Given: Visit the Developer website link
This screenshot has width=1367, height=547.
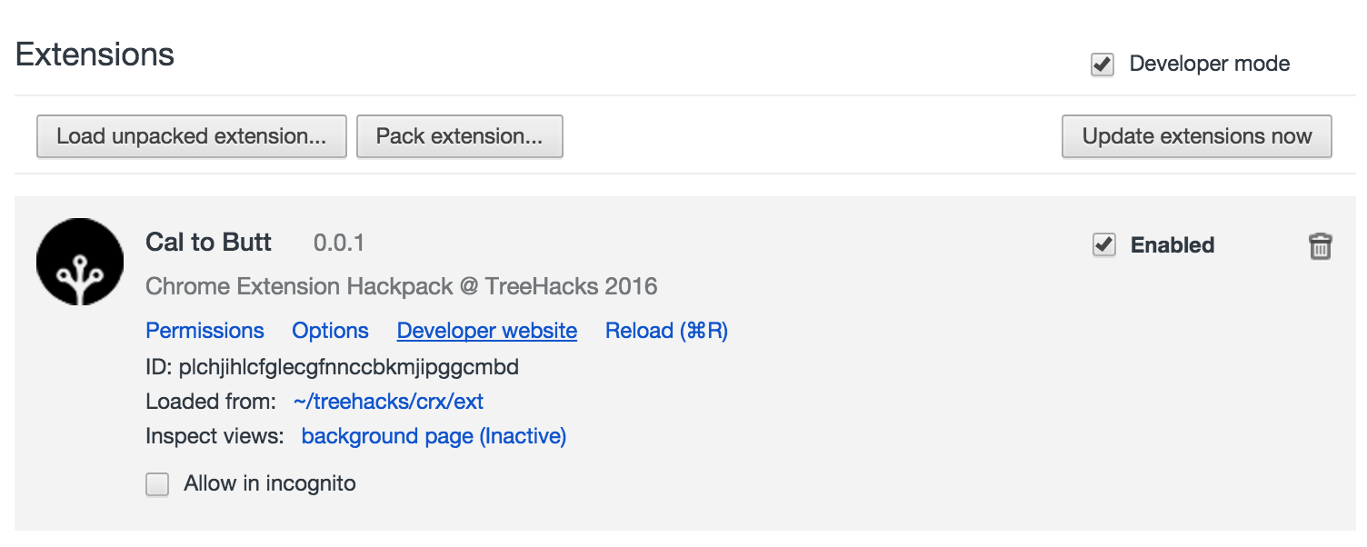Looking at the screenshot, I should (x=486, y=331).
